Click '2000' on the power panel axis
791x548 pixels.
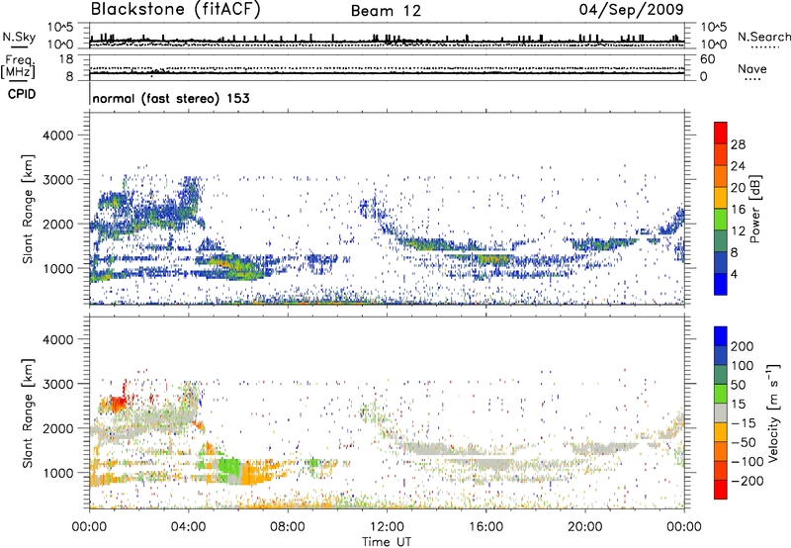(x=58, y=224)
